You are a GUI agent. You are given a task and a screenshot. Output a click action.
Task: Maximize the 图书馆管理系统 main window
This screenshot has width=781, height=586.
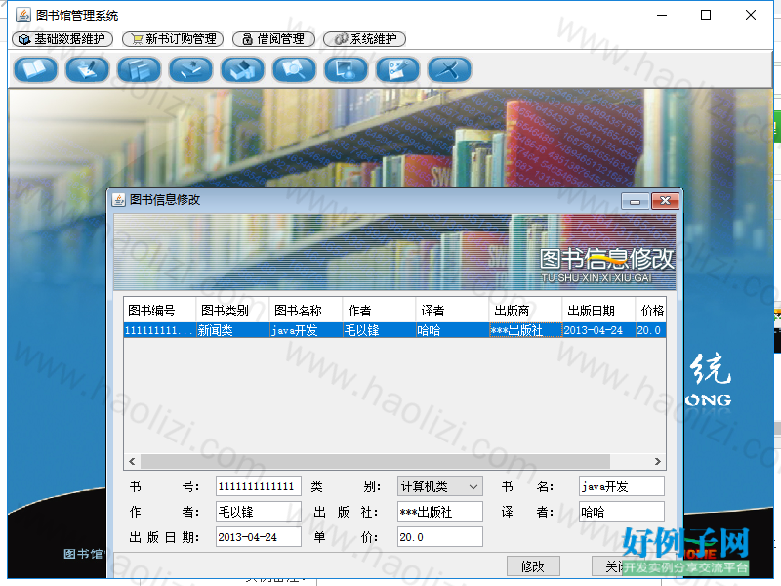[706, 15]
